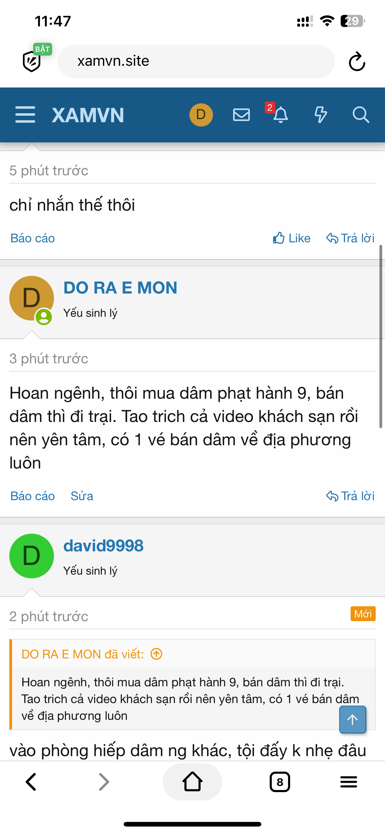The height and width of the screenshot is (834, 385).
Task: Expand quoted DO RA E MON post arrow
Action: pos(156,654)
